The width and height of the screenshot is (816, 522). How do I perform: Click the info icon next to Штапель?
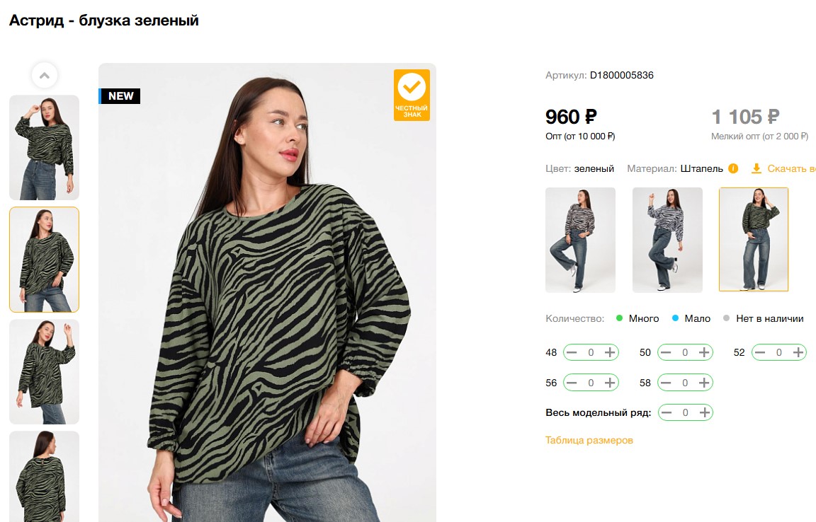click(x=733, y=168)
